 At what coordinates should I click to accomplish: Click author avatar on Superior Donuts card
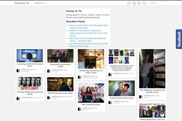coord(110,102)
